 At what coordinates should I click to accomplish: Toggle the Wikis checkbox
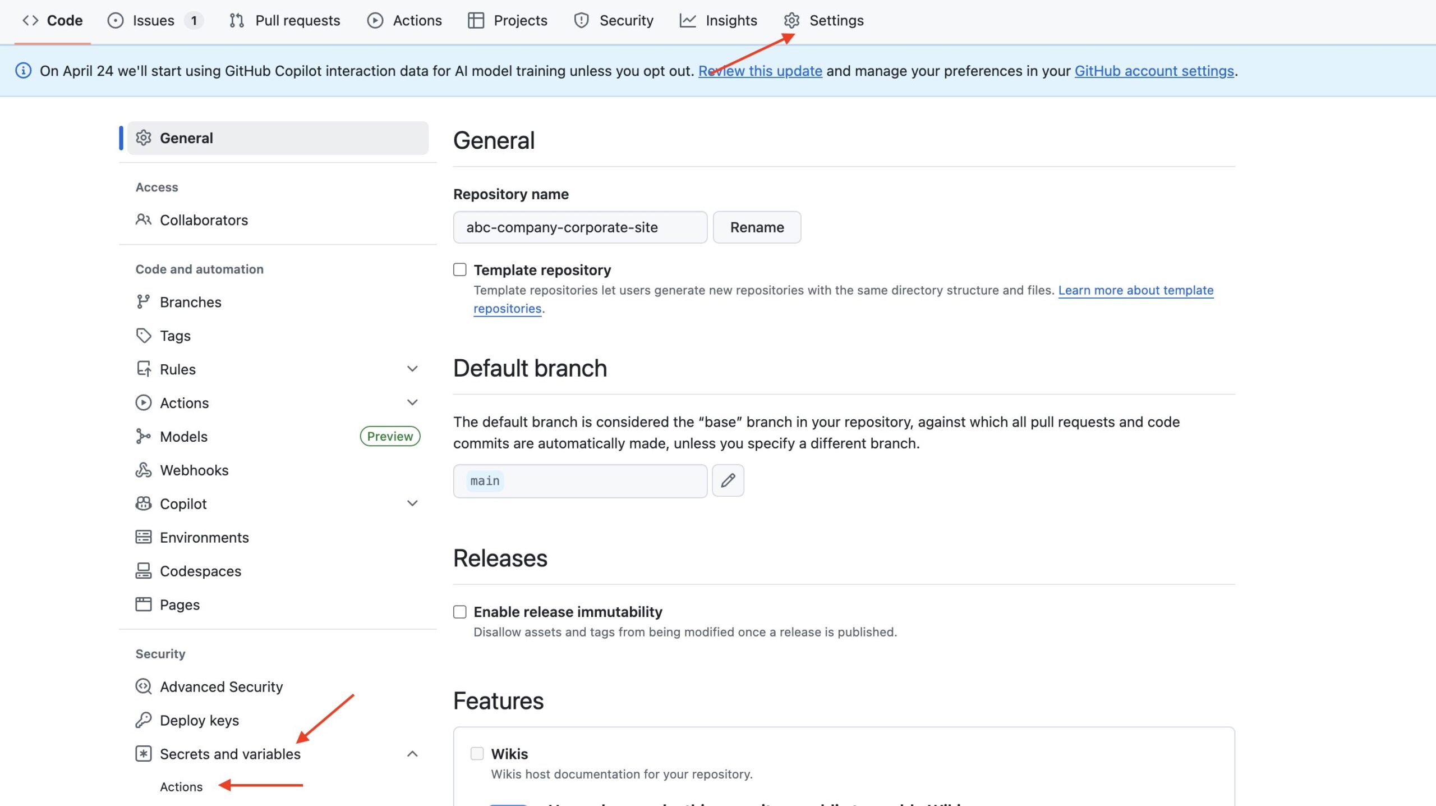pyautogui.click(x=477, y=754)
